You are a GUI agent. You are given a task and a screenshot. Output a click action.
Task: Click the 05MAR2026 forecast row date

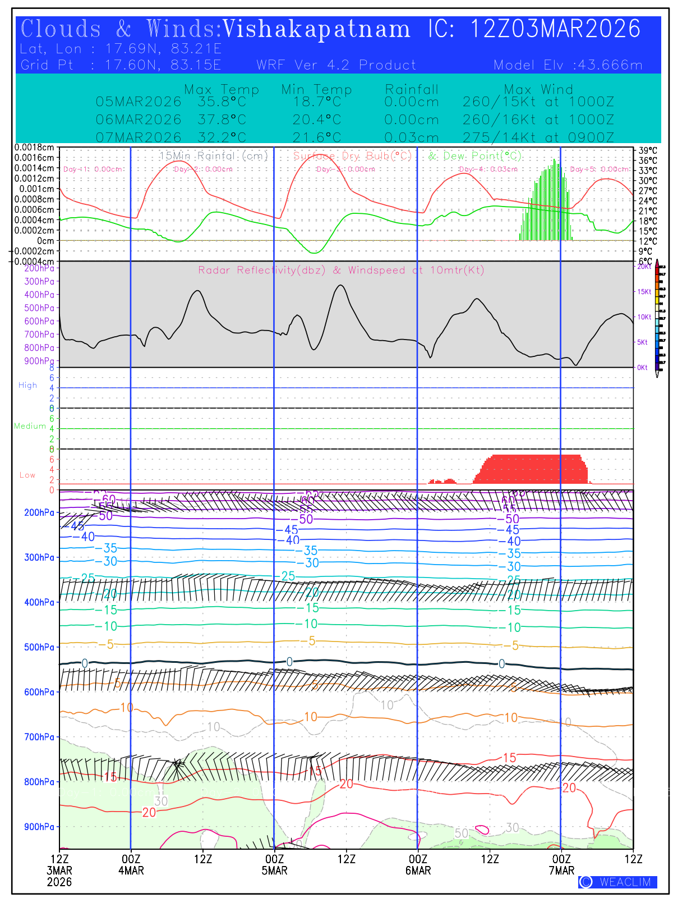(139, 102)
